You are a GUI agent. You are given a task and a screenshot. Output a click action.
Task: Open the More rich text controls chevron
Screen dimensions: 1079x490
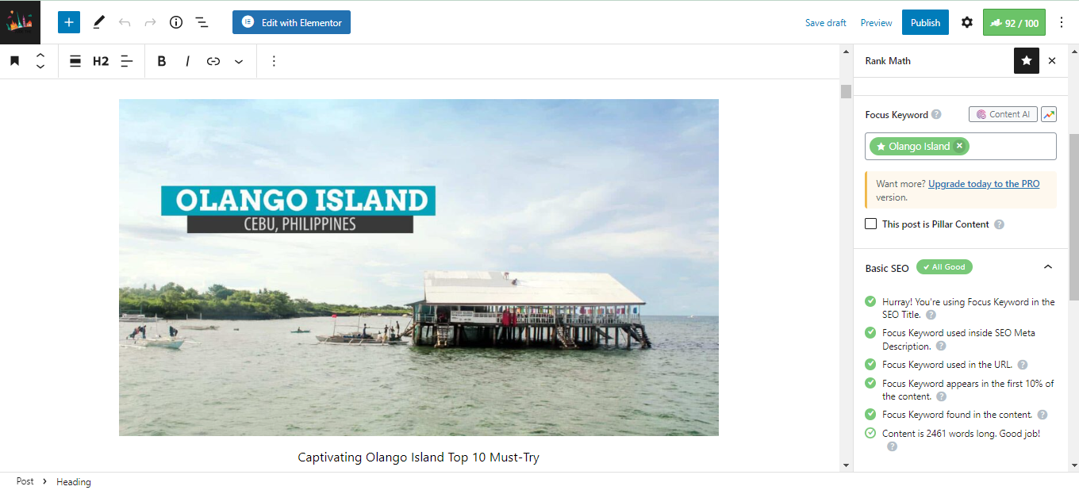click(238, 61)
